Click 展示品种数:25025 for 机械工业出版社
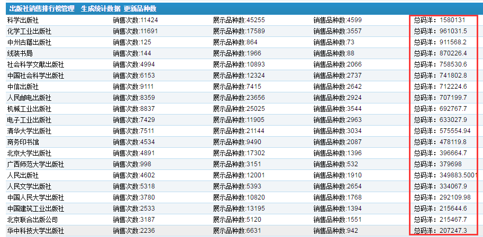483x237 pixels. [239, 109]
